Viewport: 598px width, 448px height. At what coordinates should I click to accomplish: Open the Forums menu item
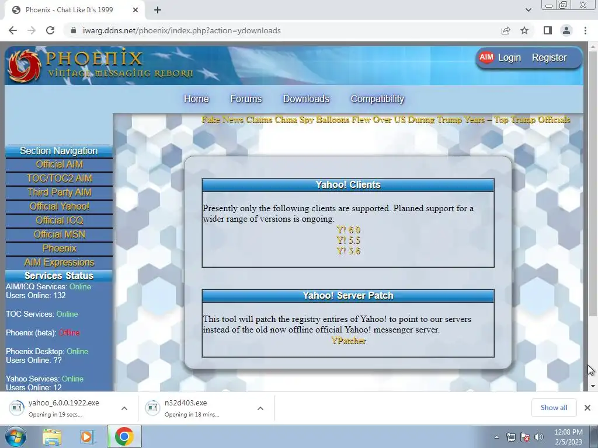pyautogui.click(x=246, y=99)
